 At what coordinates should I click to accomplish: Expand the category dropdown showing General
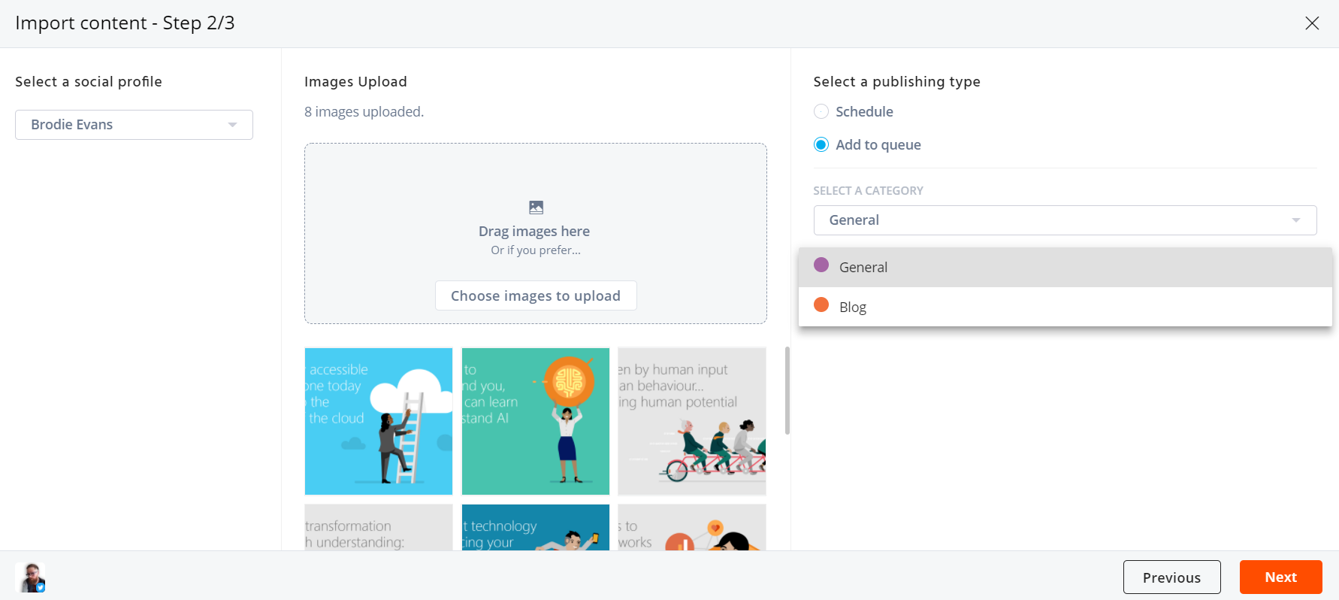coord(1065,220)
